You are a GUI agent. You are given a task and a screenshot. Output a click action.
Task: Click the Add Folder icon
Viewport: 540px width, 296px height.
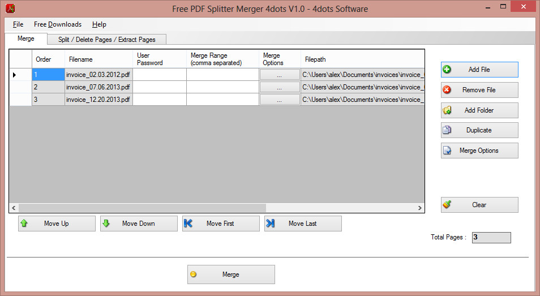pyautogui.click(x=447, y=110)
